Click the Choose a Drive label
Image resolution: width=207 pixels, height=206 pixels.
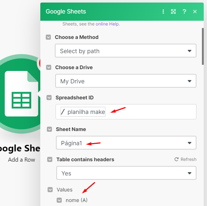tap(74, 67)
